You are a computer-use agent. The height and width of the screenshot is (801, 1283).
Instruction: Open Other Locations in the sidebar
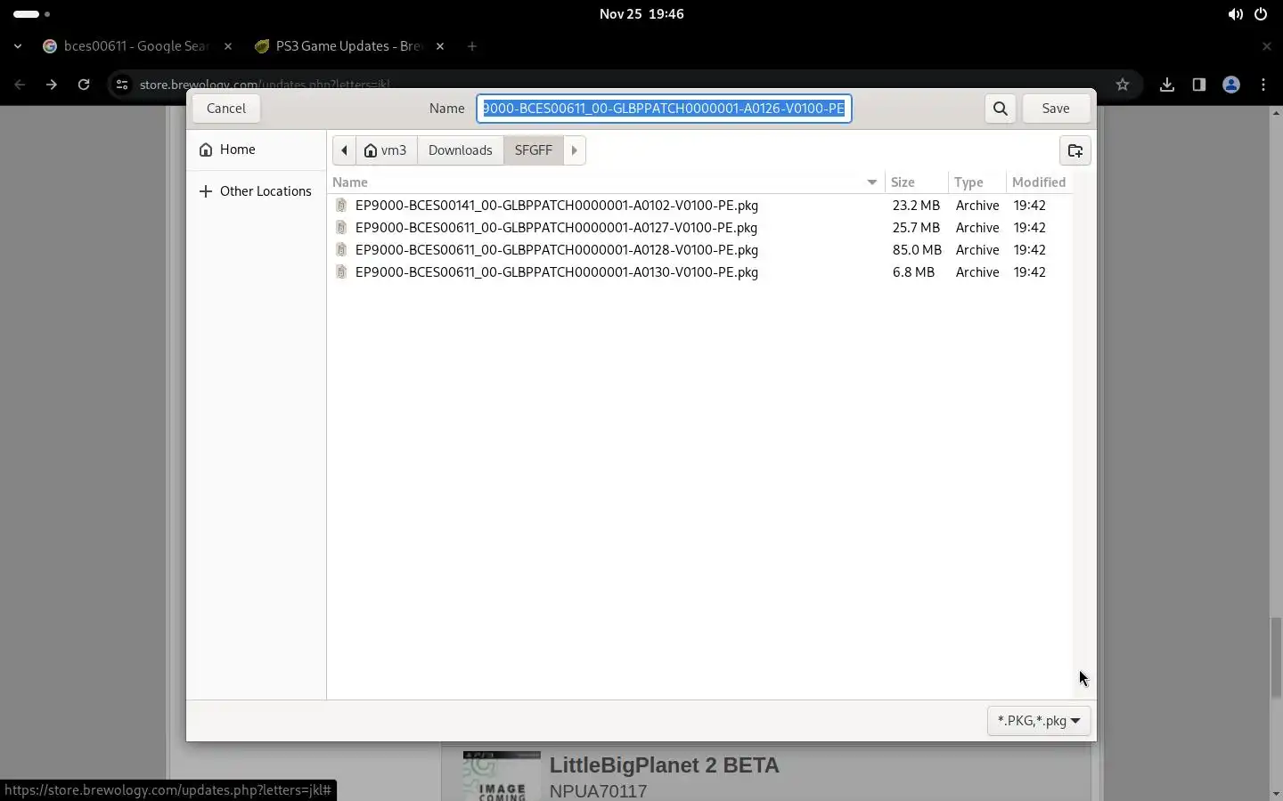click(256, 191)
